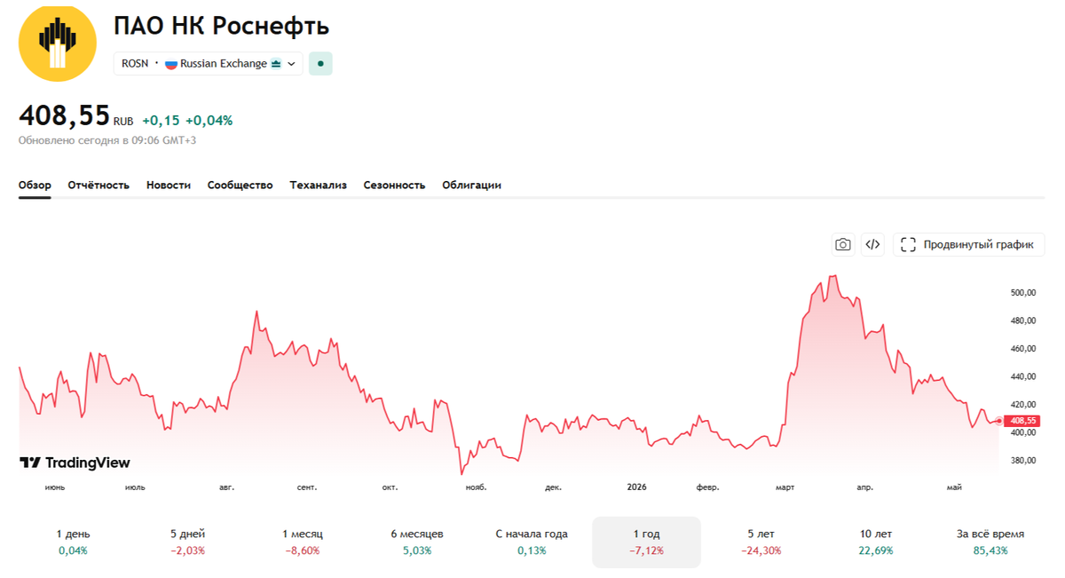The image size is (1065, 578).
Task: Switch to the 'Обзор' tab
Action: tap(35, 185)
